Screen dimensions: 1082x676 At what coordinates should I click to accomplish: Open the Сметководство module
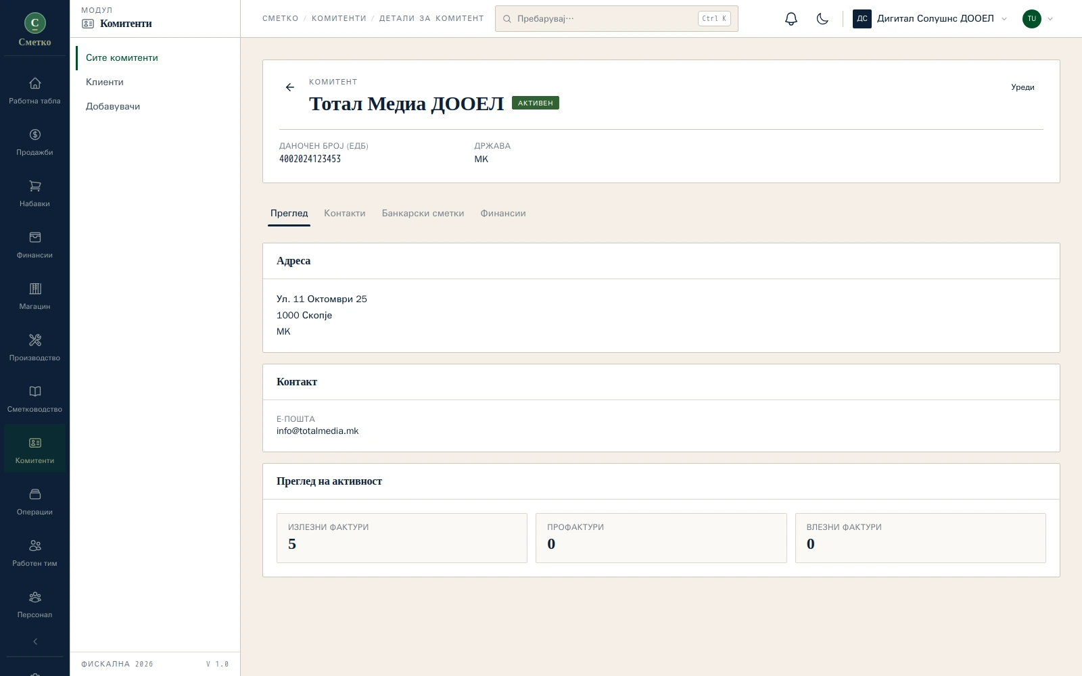pyautogui.click(x=34, y=399)
